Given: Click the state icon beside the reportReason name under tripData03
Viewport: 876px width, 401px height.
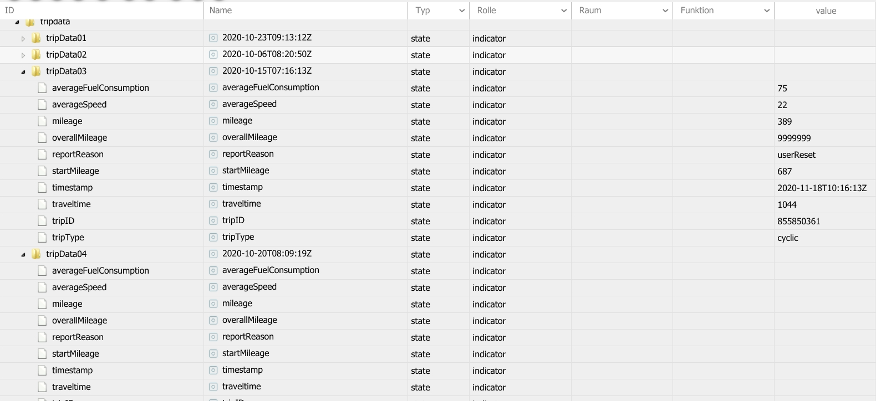Looking at the screenshot, I should (x=213, y=155).
